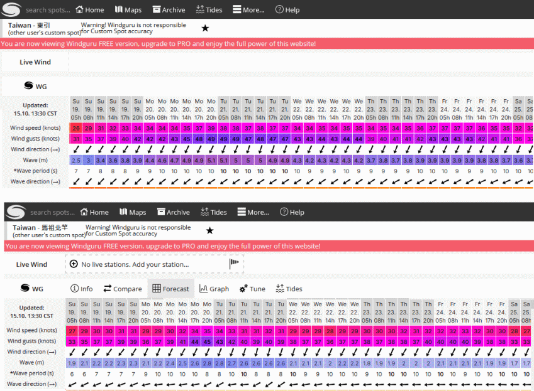Go to Home in the upper navigation bar

coord(89,10)
